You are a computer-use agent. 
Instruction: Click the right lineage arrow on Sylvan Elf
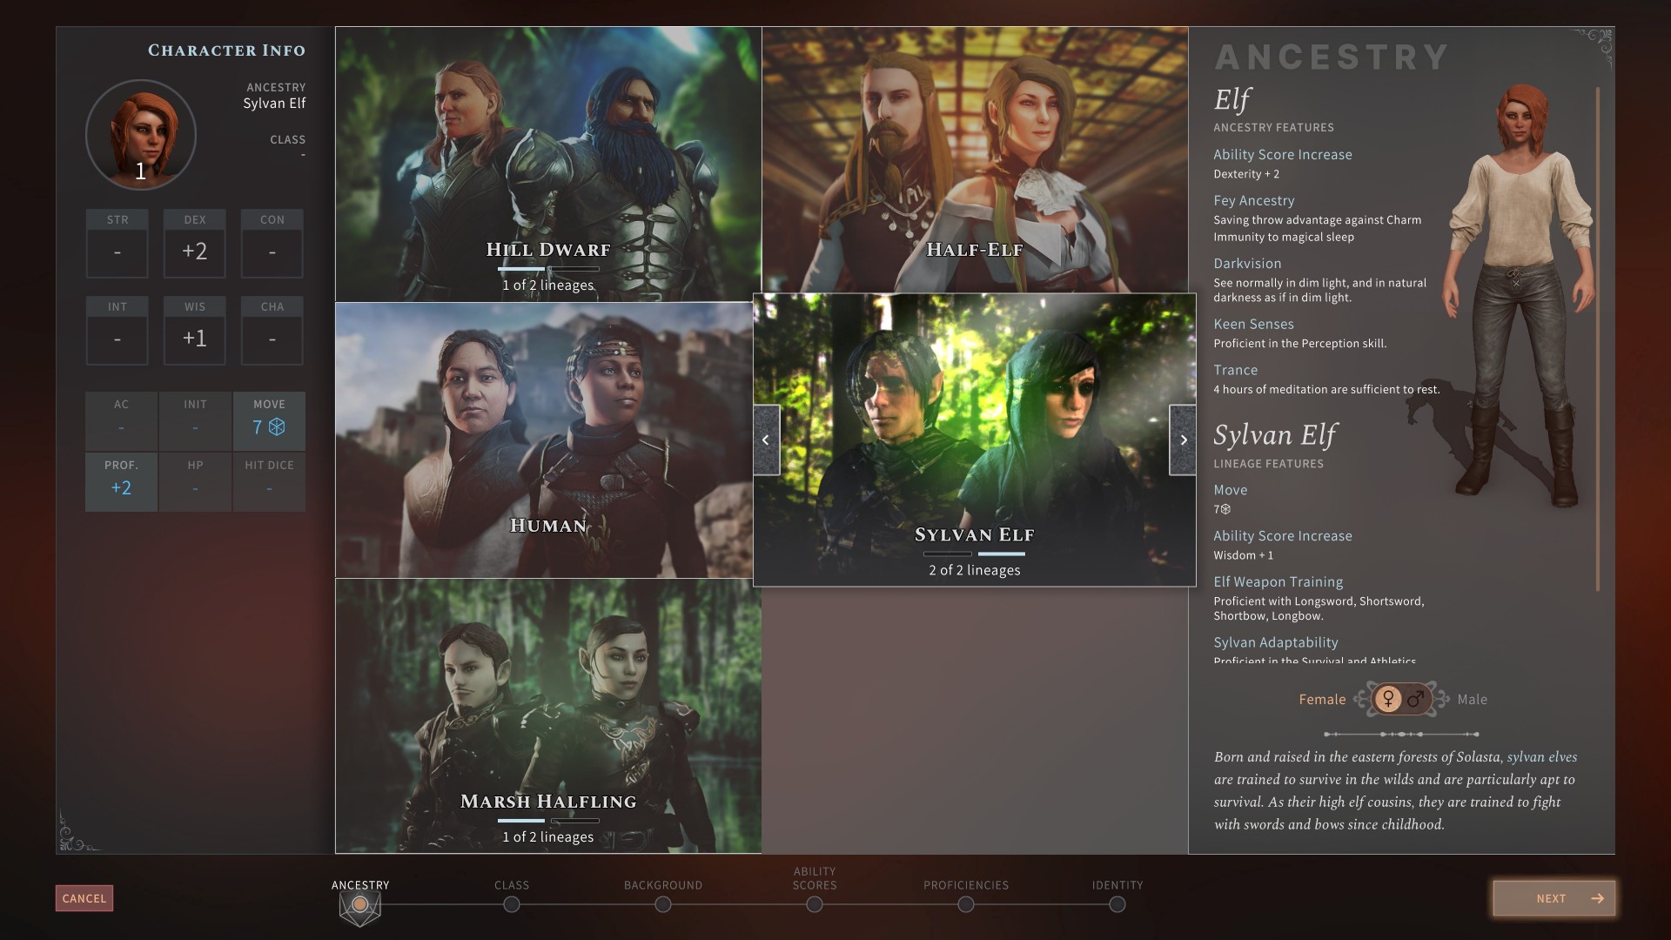point(1183,440)
